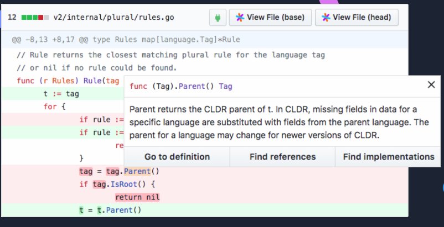
Task: Click the Parent token in t.Parent()
Action: tap(119, 210)
